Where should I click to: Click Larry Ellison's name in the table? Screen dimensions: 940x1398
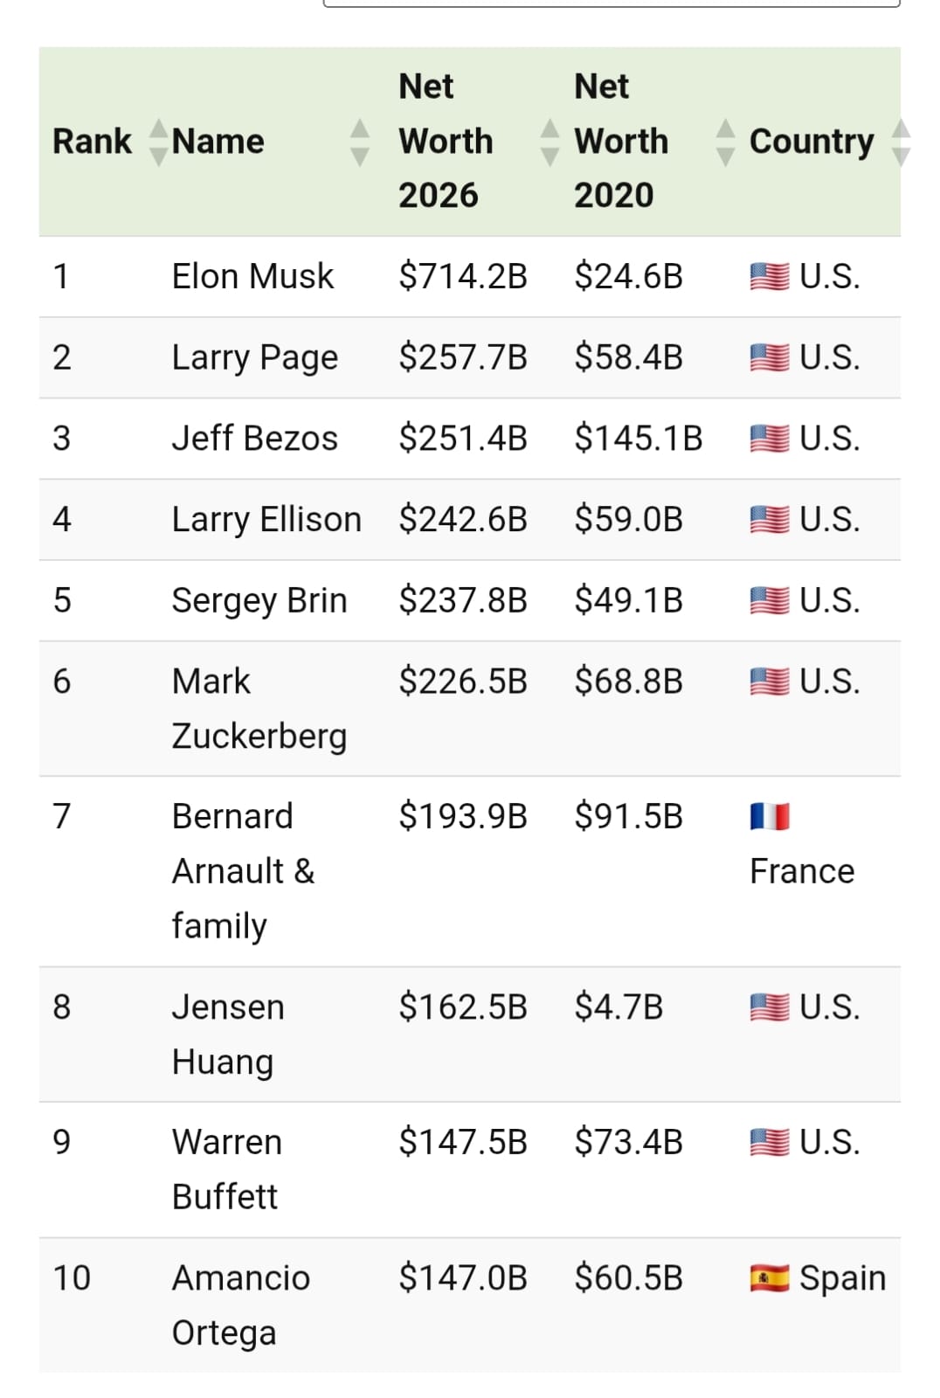[x=266, y=518]
